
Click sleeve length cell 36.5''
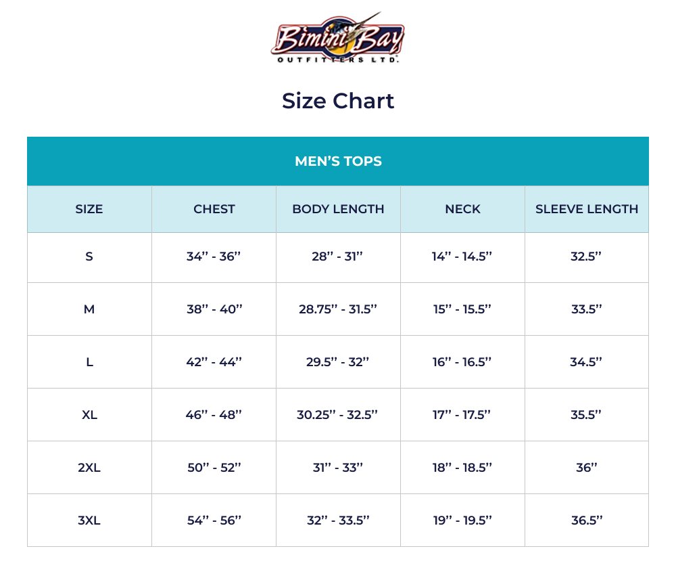click(587, 521)
